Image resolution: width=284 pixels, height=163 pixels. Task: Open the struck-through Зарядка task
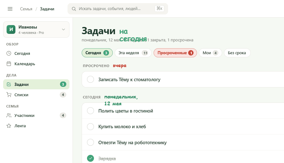coord(107,159)
